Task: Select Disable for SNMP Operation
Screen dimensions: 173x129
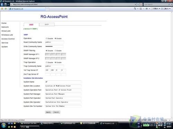Action: click(x=46, y=39)
